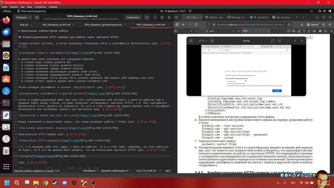Reload the Firefox page

[196, 25]
